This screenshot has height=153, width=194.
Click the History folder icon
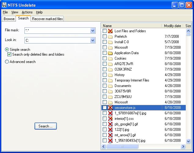point(110,75)
